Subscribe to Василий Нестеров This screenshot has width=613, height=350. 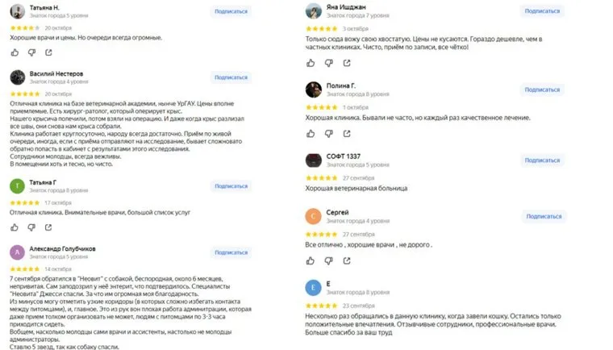point(231,77)
